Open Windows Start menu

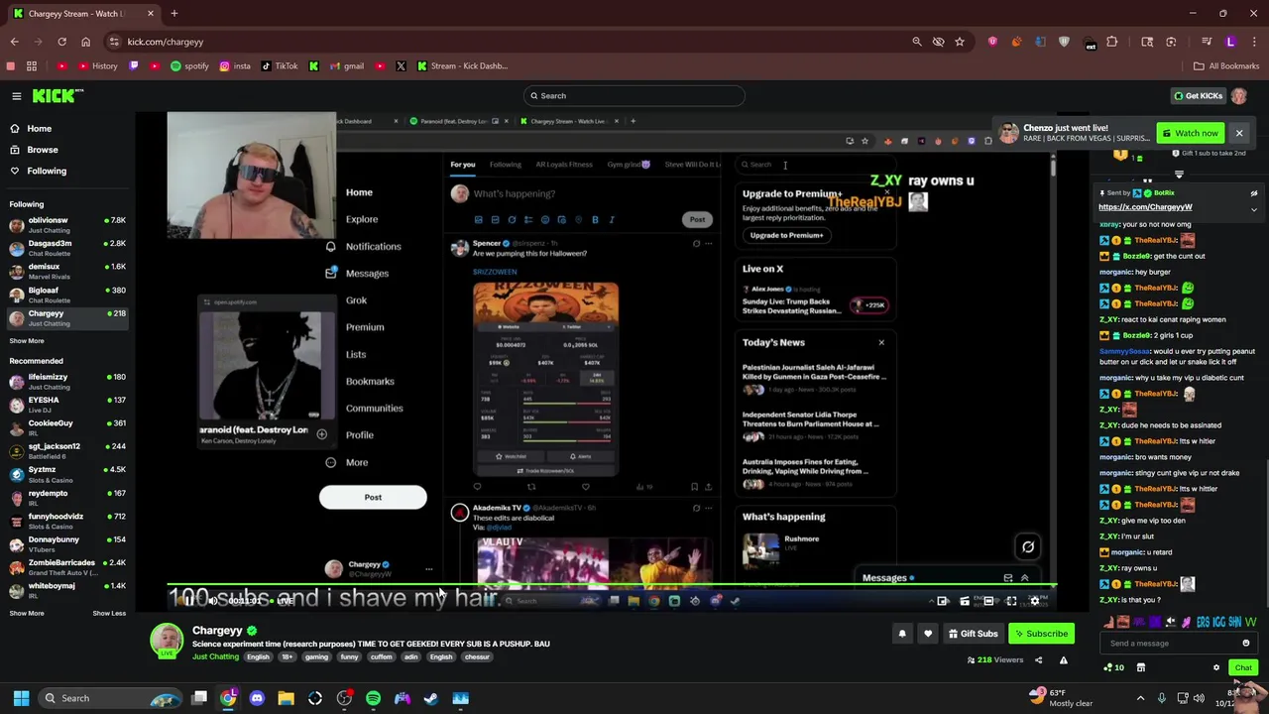coord(21,698)
